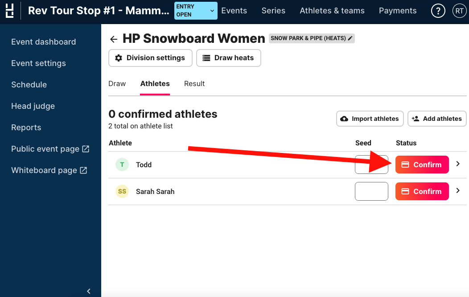The image size is (469, 297).
Task: Collapse the sidebar with bottom chevron
Action: coord(89,291)
